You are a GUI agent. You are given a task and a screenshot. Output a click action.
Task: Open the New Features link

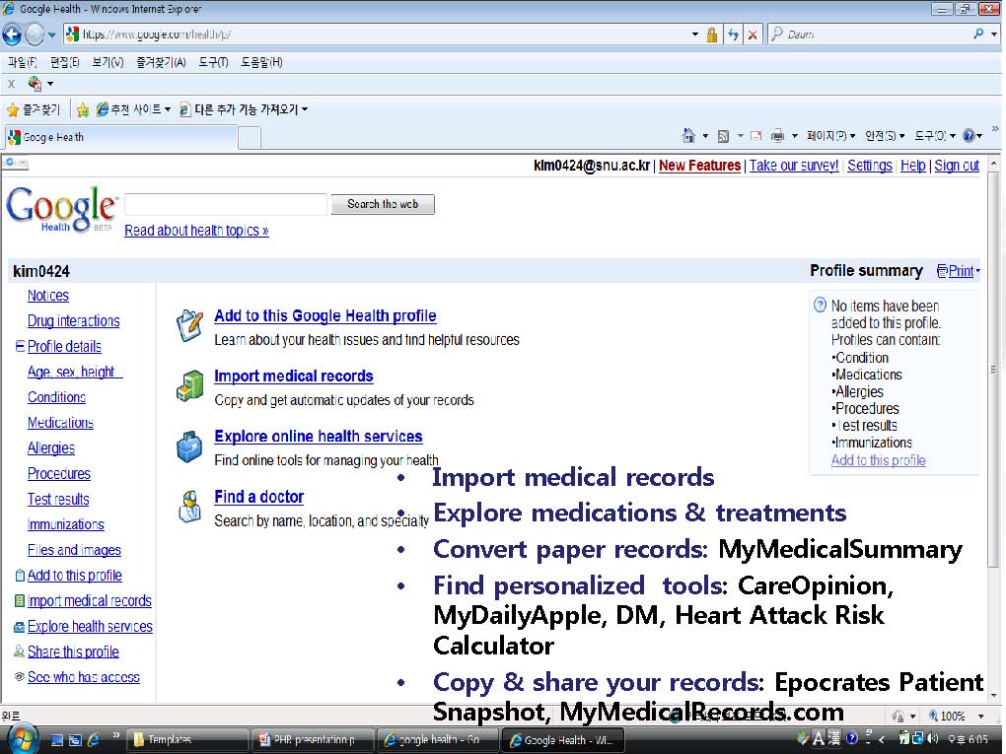pyautogui.click(x=699, y=166)
